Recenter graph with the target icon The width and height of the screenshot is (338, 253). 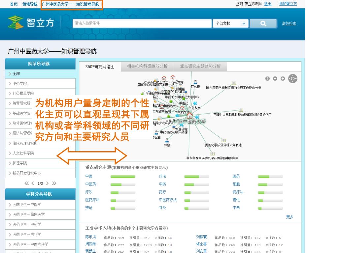(x=293, y=78)
